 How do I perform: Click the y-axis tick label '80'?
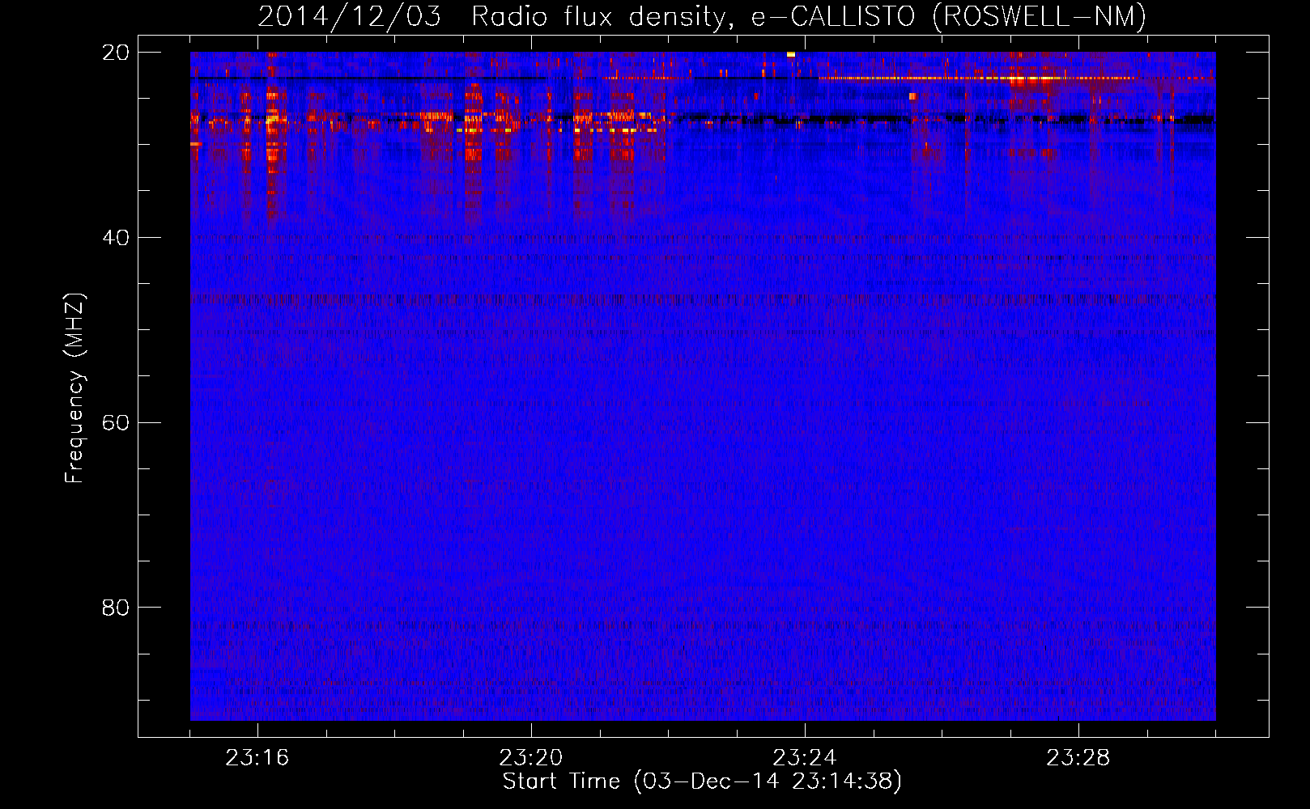coord(116,608)
